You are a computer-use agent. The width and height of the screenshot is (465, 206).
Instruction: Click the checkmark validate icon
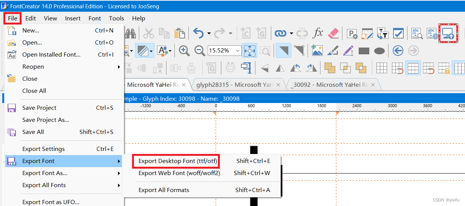[398, 34]
